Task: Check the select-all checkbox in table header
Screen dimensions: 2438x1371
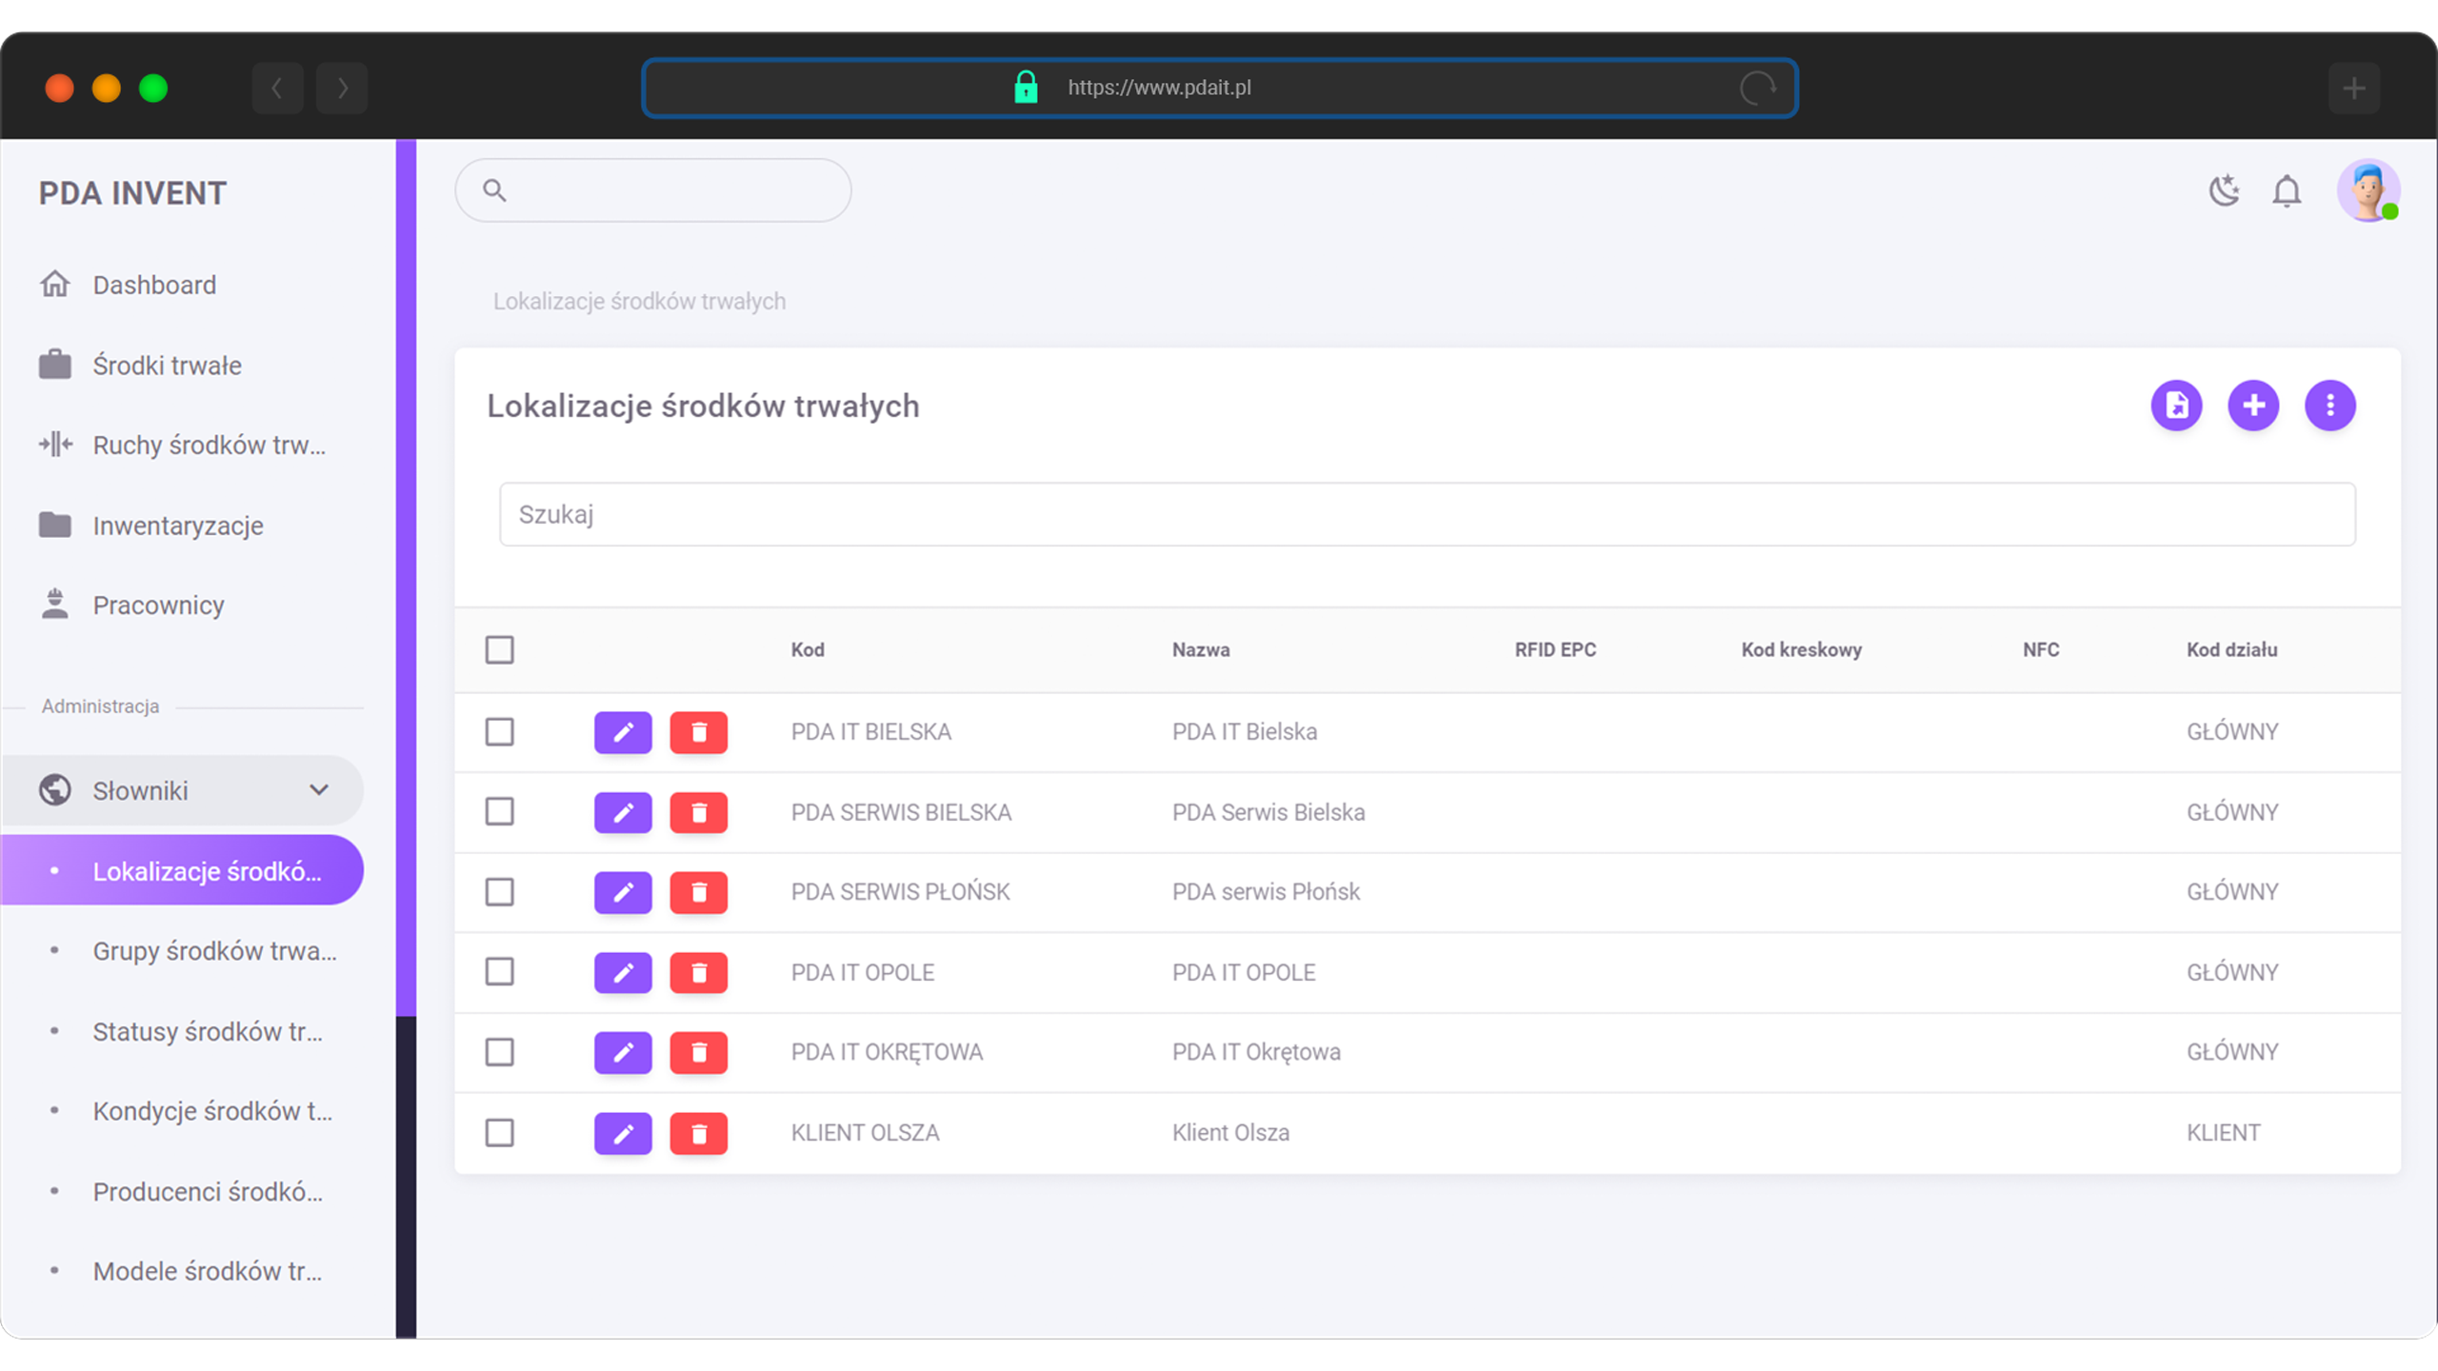Action: pyautogui.click(x=499, y=650)
